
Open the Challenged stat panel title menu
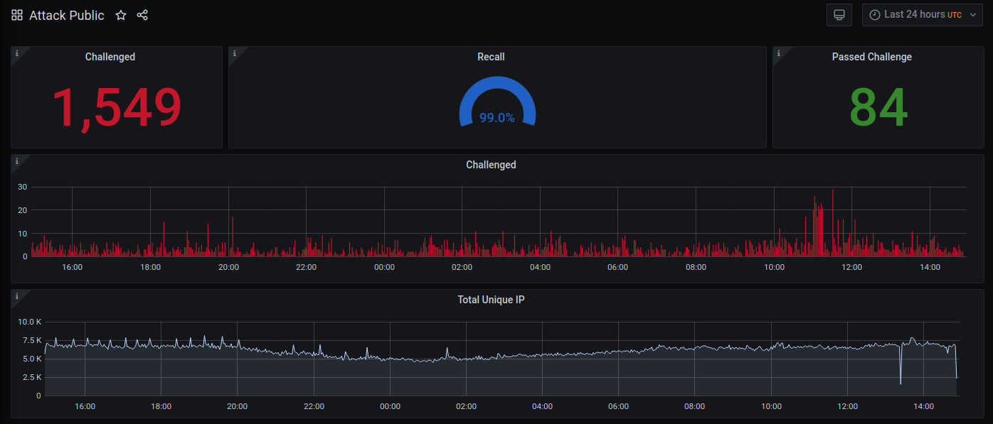point(110,57)
